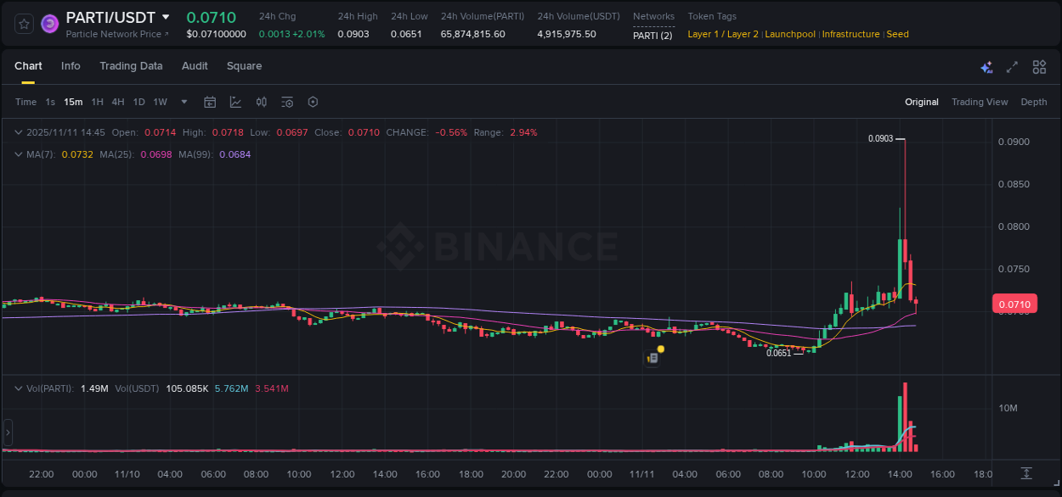1062x497 pixels.
Task: Collapse the MA indicator row chevron
Action: [18, 154]
